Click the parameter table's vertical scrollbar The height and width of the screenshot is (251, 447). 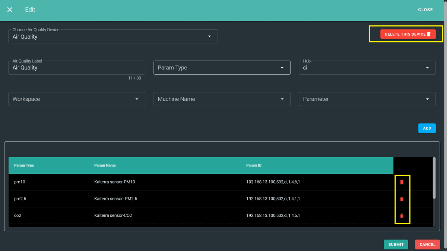click(x=434, y=178)
